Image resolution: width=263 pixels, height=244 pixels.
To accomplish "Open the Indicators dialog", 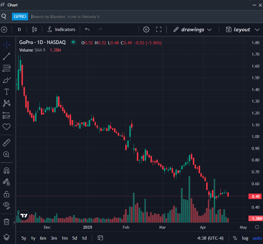I will [61, 30].
